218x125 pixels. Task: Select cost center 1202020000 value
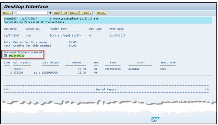(50, 73)
